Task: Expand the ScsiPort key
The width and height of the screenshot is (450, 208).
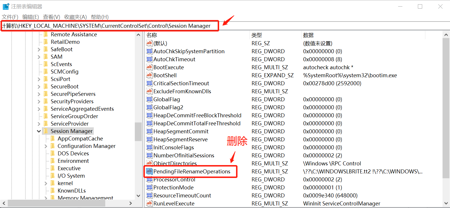Action: click(39, 79)
